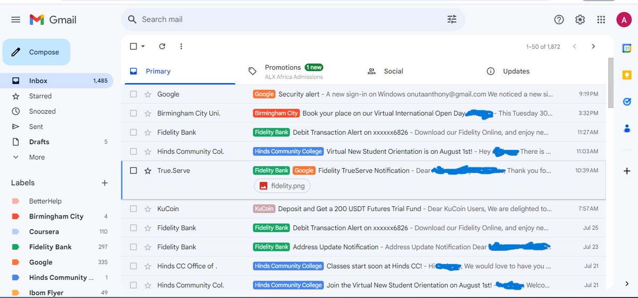Check the True.Serve email checkbox

coord(133,171)
